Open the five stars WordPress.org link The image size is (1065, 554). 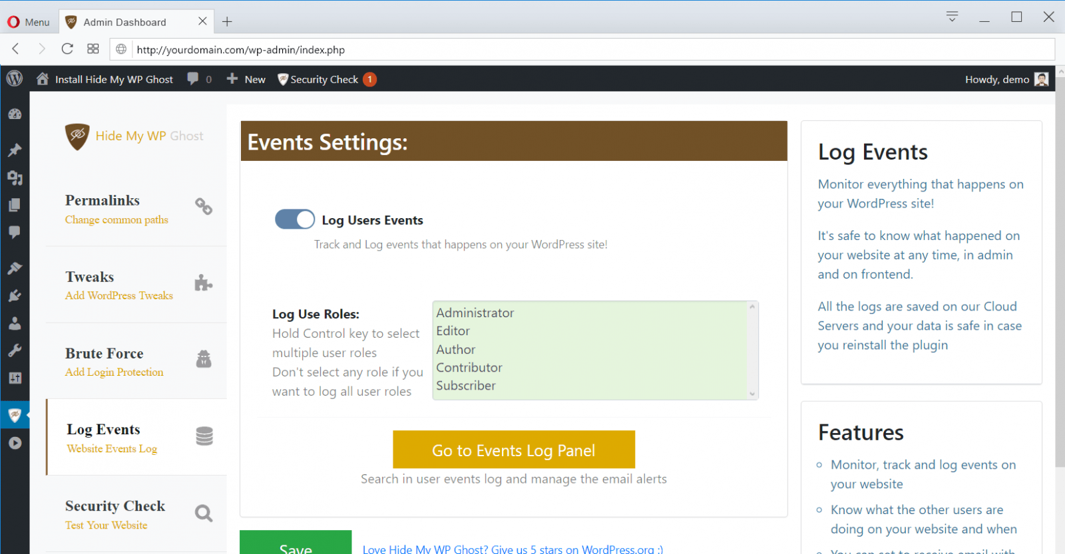click(x=513, y=549)
